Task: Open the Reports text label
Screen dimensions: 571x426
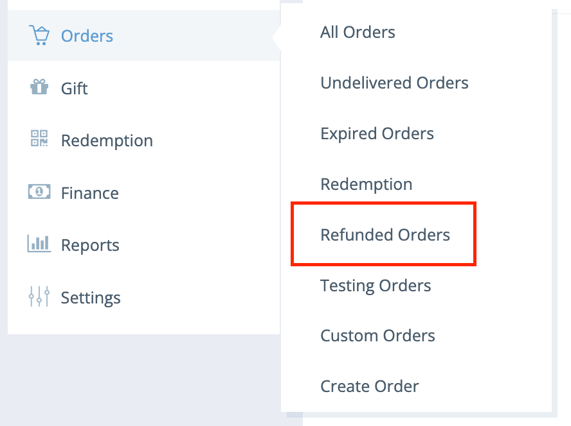Action: (x=90, y=245)
